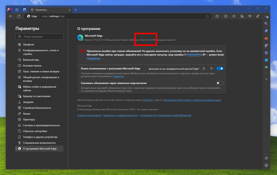Click Подробнее link under the update error

pos(93,59)
